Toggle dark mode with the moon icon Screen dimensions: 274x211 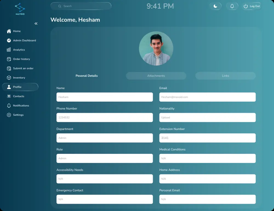coord(216,6)
